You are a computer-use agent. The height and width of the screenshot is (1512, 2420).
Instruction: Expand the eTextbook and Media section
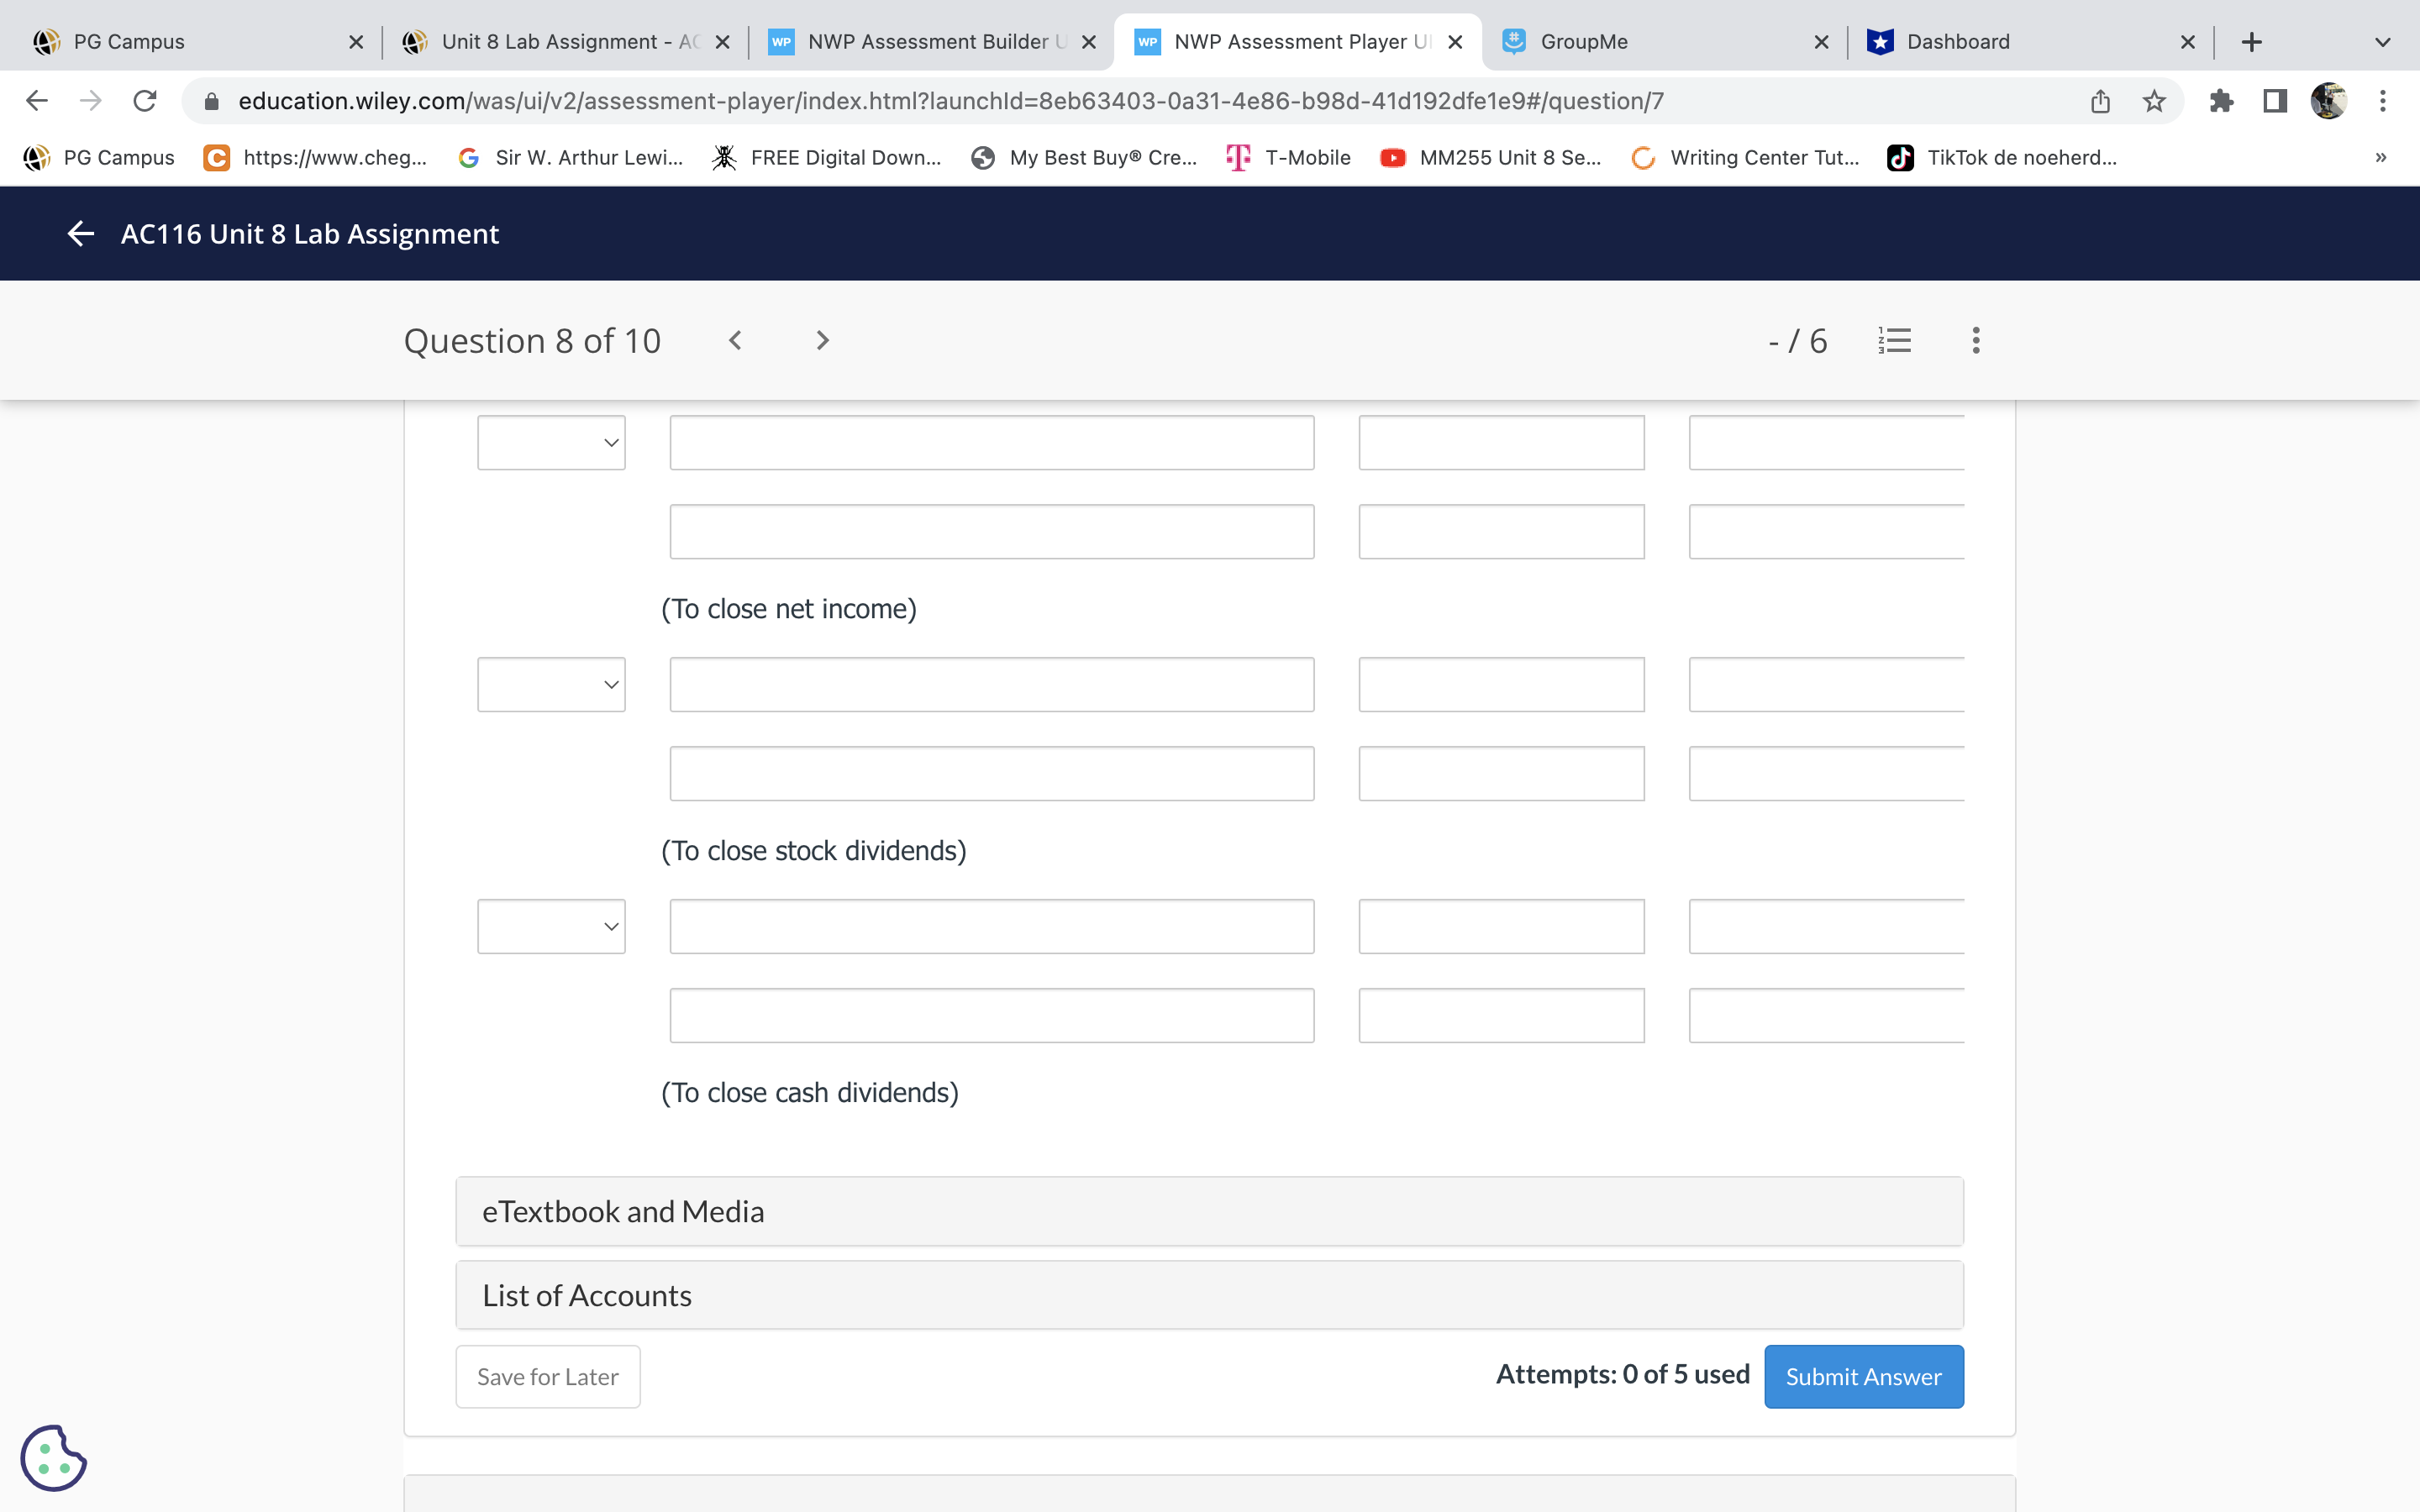pos(1209,1211)
